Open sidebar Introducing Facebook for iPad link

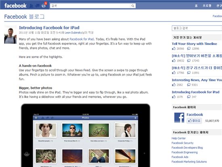195,92
